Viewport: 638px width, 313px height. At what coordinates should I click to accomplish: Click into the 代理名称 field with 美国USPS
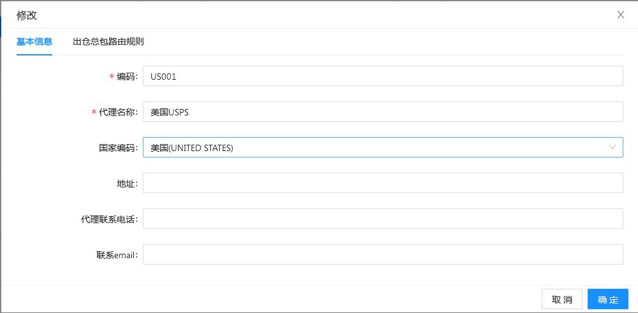[383, 112]
